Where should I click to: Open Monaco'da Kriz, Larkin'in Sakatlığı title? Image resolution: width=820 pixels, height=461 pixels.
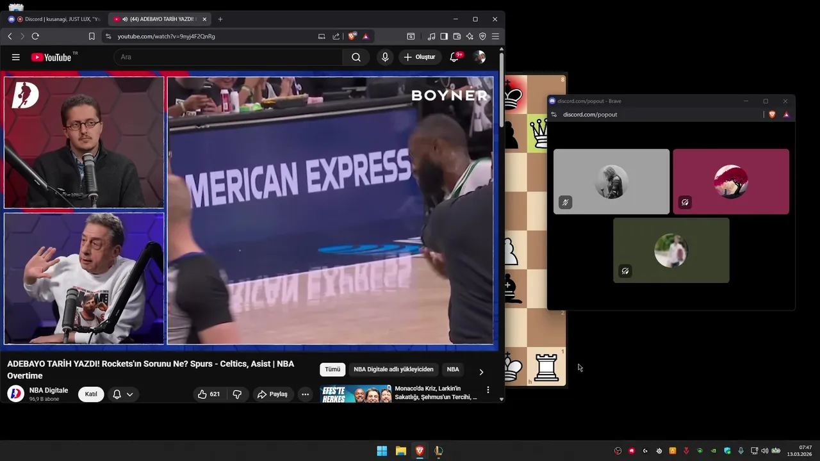pyautogui.click(x=436, y=392)
